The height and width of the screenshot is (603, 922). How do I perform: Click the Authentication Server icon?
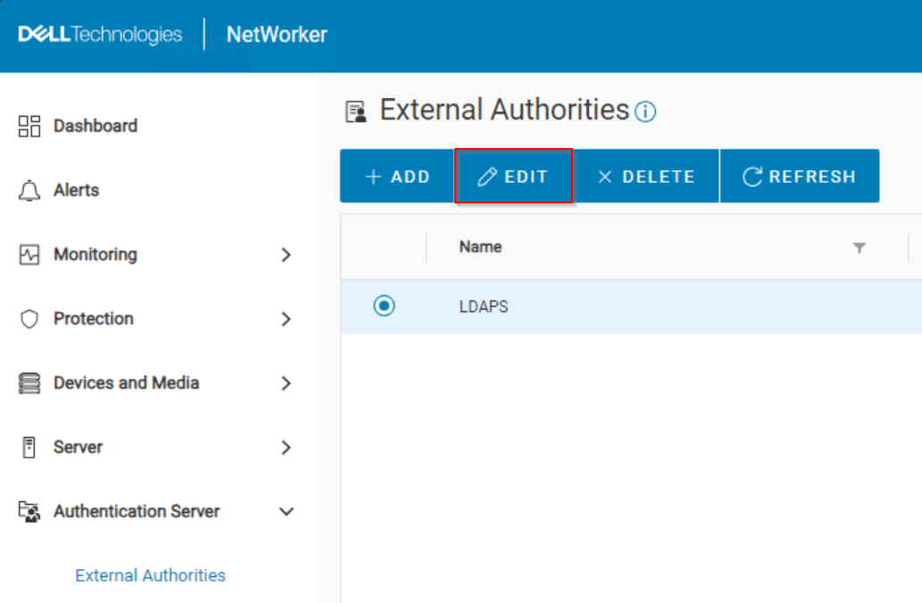pos(29,511)
